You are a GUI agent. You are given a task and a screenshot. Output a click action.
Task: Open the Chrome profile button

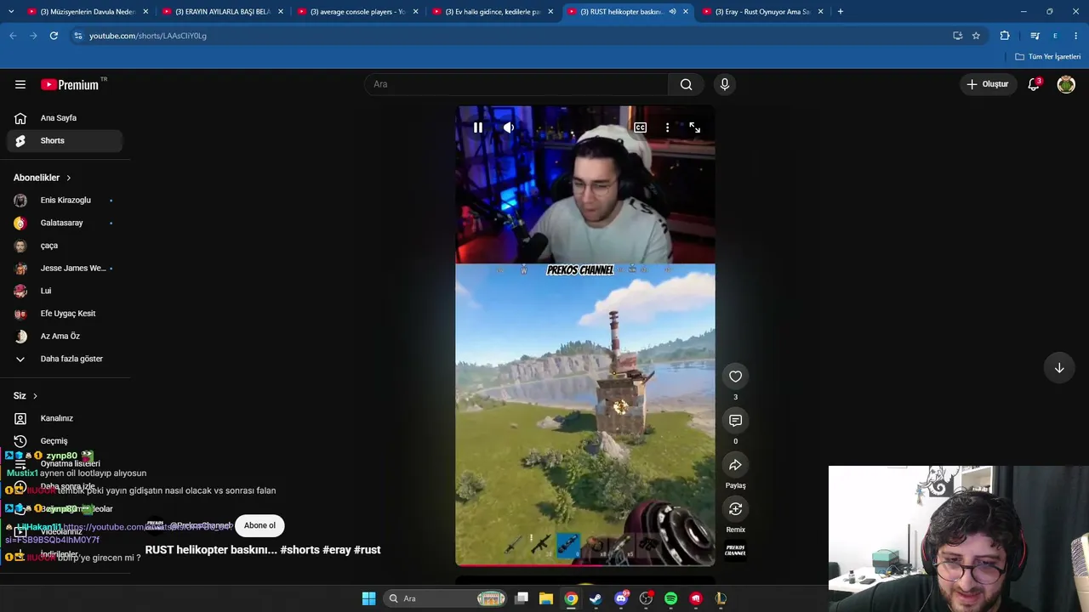point(1055,36)
